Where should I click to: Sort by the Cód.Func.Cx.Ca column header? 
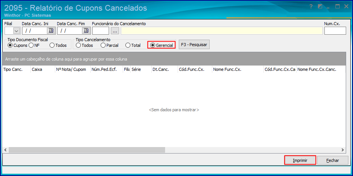[x=280, y=70]
